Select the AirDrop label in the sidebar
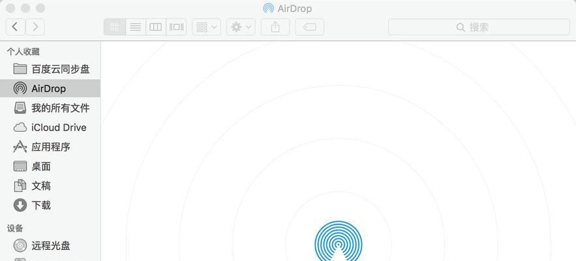 click(x=48, y=89)
